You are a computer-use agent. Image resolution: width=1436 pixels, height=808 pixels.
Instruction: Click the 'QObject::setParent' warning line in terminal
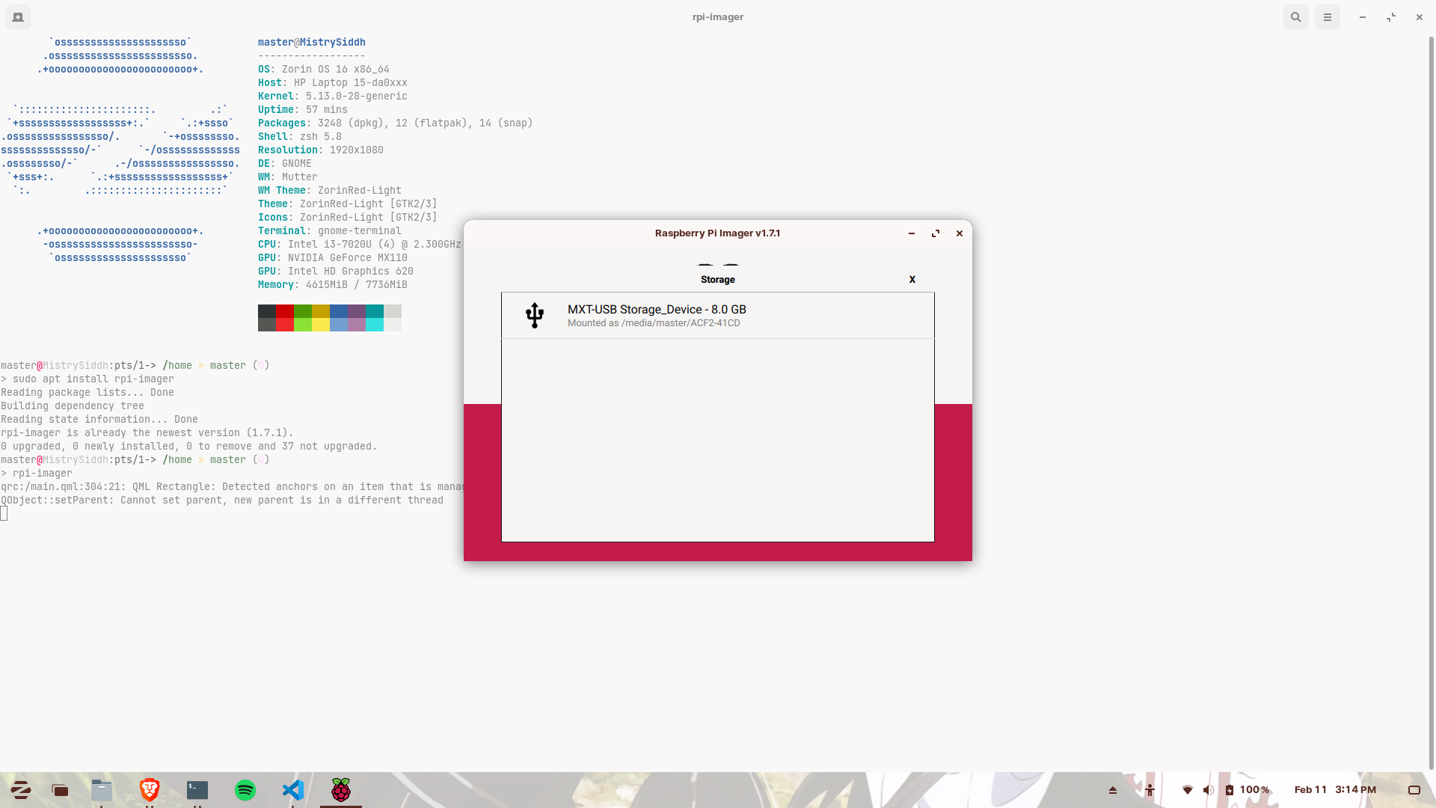point(222,501)
